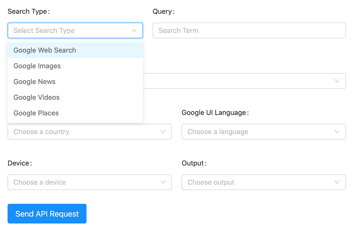Screen dimensions: 354x234
Task: Click the Google UI Language label
Action: click(215, 113)
